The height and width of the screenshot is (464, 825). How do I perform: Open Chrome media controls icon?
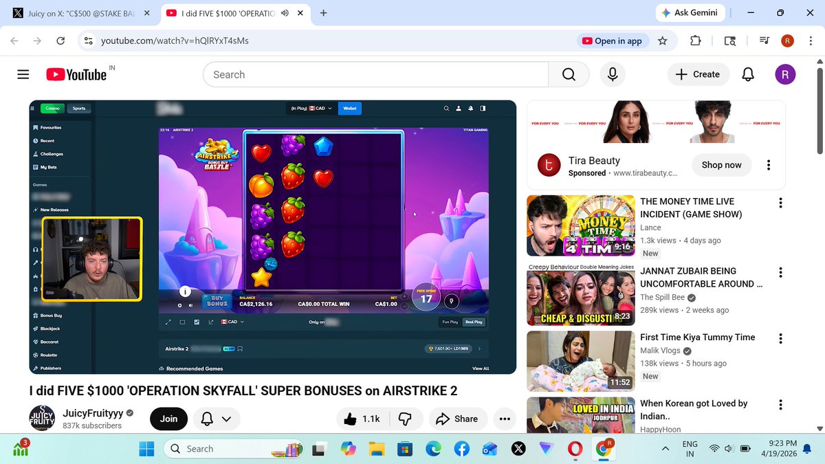coord(764,41)
